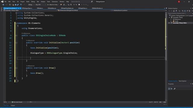This screenshot has height=108, width=193.
Task: Open the Project menu
Action: (x=22, y=1)
